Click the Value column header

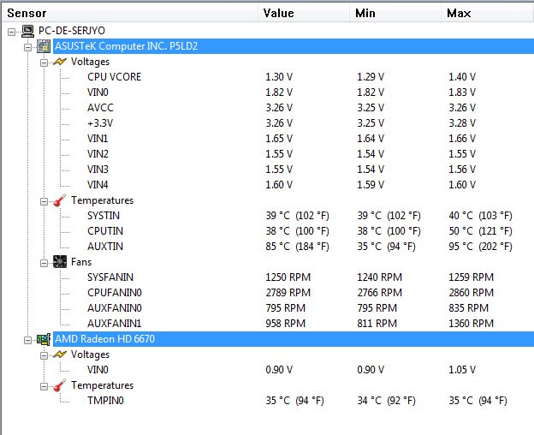tap(304, 14)
